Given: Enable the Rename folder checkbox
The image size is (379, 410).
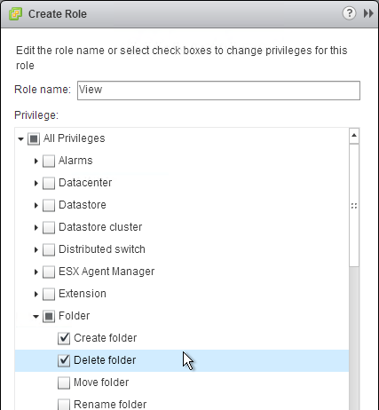Looking at the screenshot, I should [64, 405].
